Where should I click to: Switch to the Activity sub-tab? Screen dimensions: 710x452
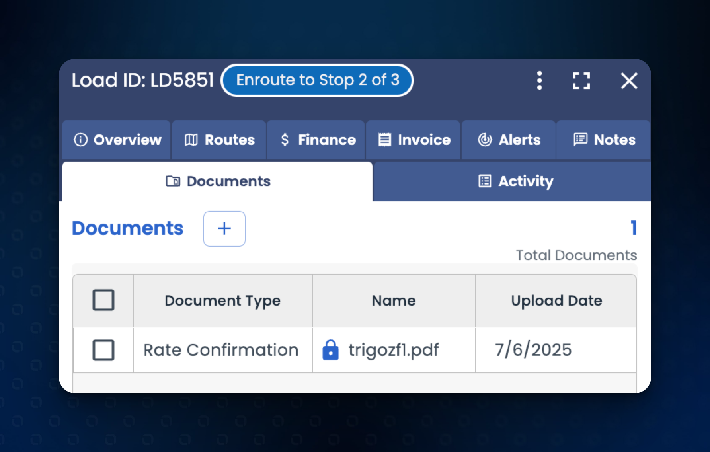click(x=513, y=181)
